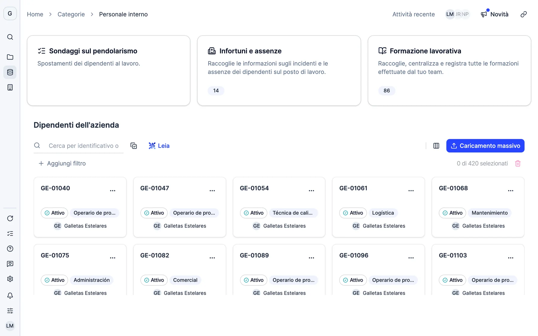The width and height of the screenshot is (538, 336).
Task: Click the Logística tag on GE-01061
Action: 383,213
